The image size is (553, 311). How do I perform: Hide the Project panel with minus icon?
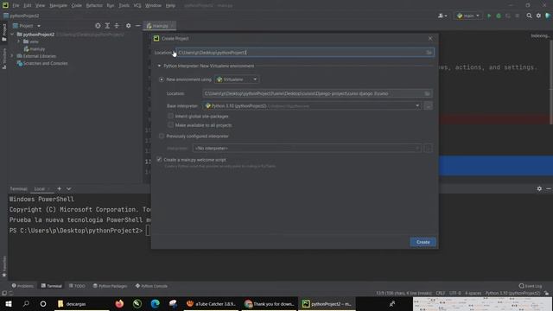(138, 26)
